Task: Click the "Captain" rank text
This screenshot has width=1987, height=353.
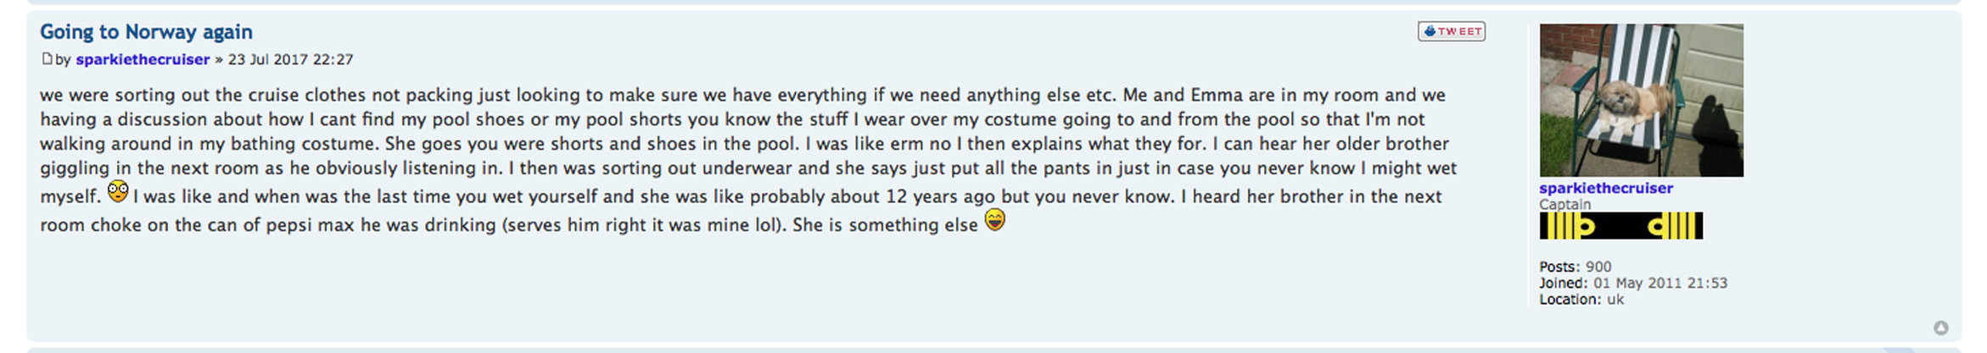Action: point(1564,204)
